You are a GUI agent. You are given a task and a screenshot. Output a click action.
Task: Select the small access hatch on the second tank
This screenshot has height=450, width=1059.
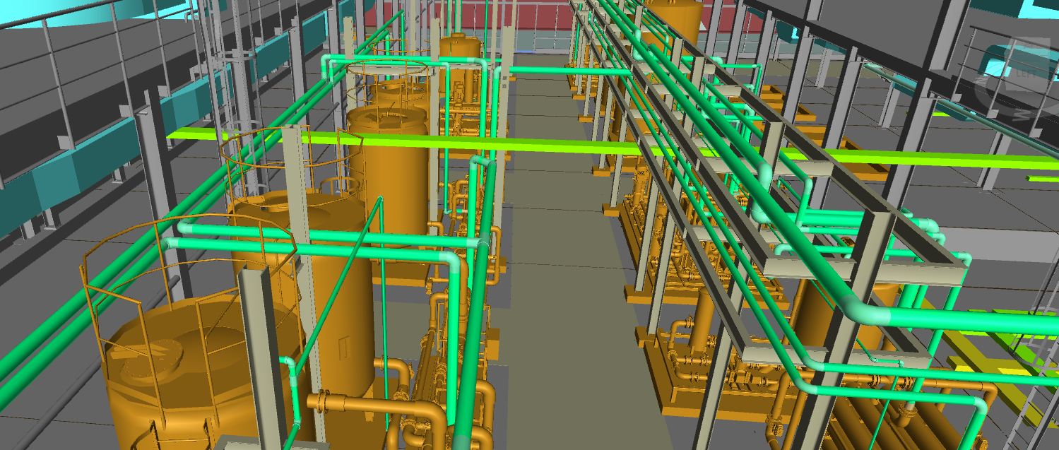click(x=344, y=348)
